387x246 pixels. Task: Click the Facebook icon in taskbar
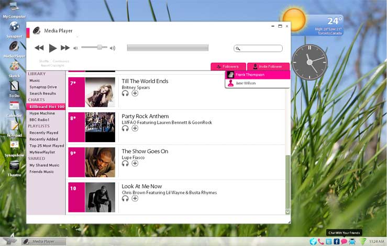336,241
